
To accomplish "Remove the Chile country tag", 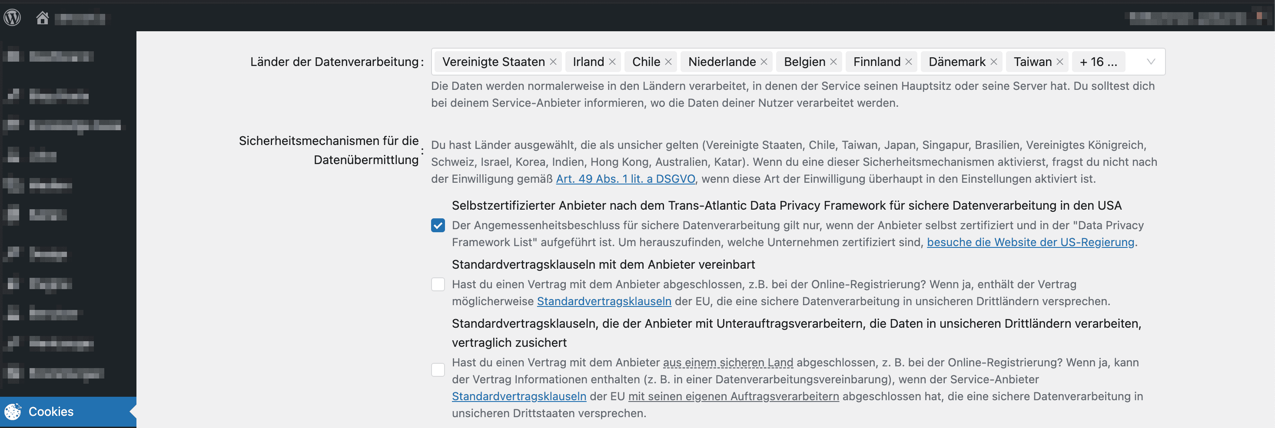I will pyautogui.click(x=668, y=62).
